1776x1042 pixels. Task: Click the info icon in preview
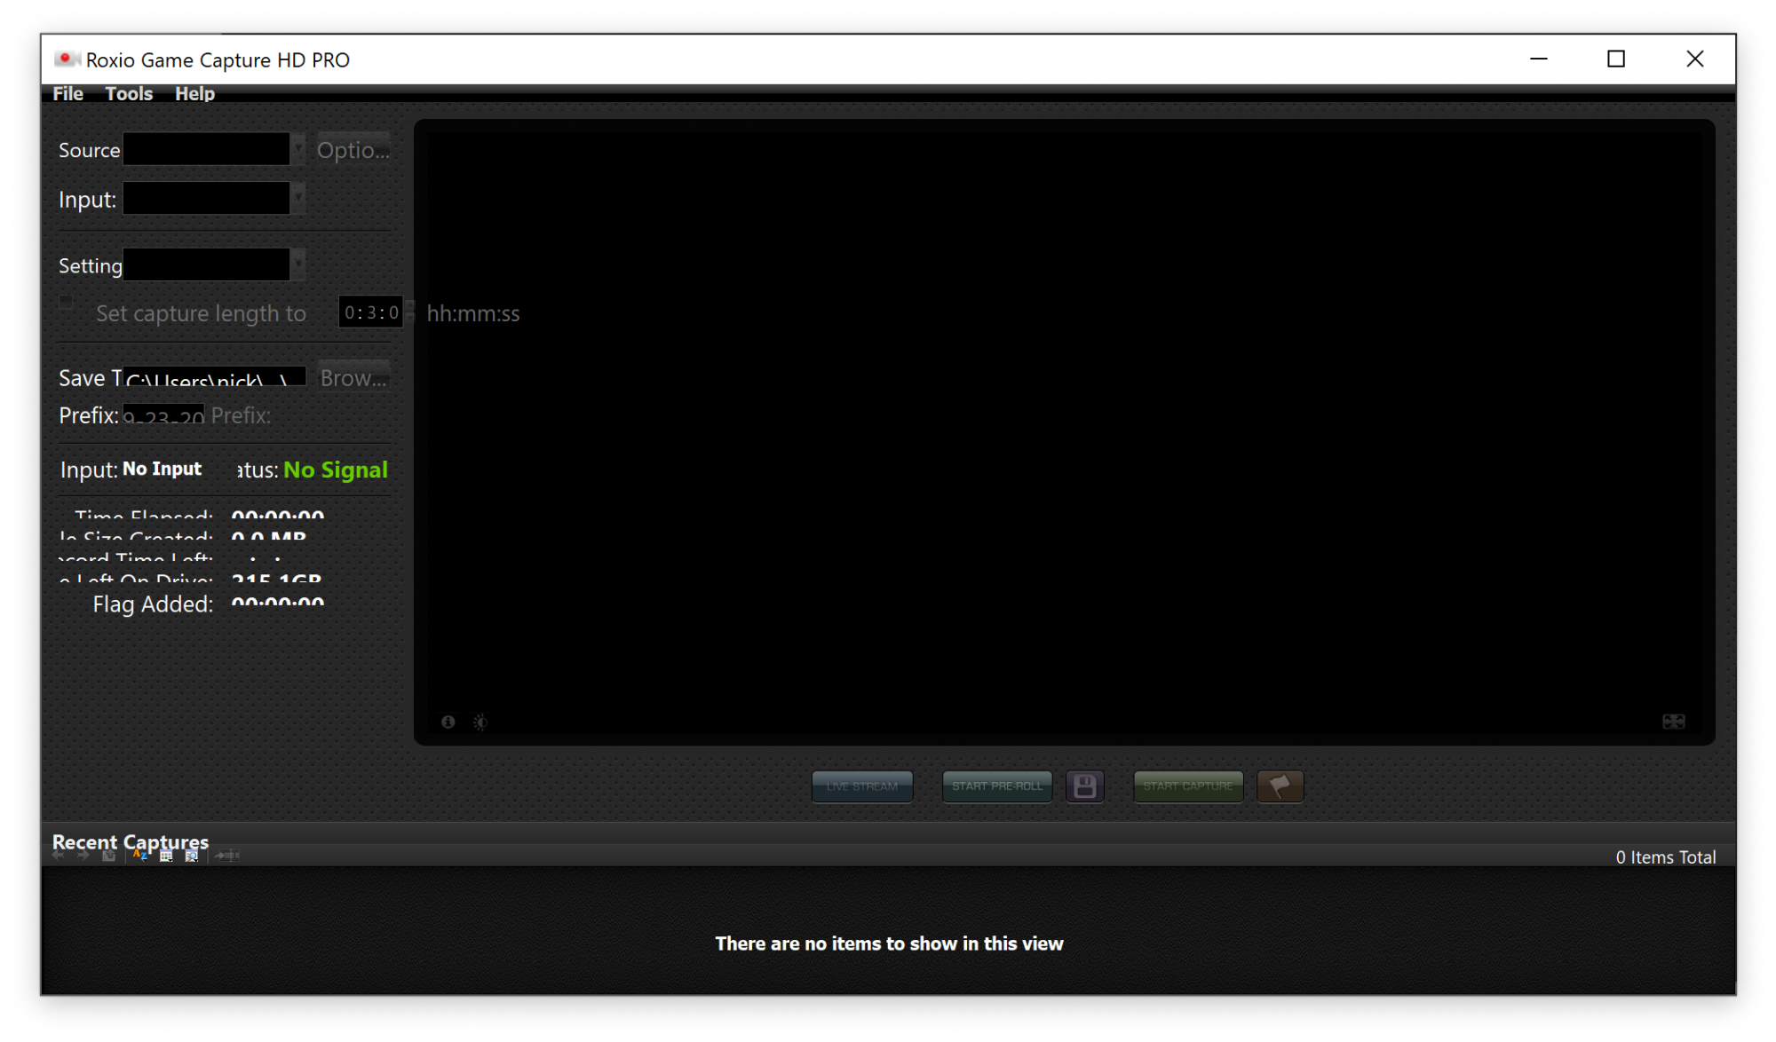[x=448, y=722]
